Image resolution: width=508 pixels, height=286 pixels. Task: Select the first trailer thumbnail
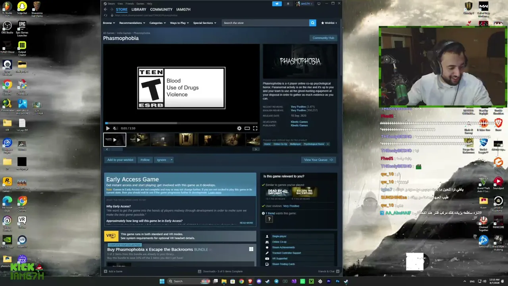point(115,139)
